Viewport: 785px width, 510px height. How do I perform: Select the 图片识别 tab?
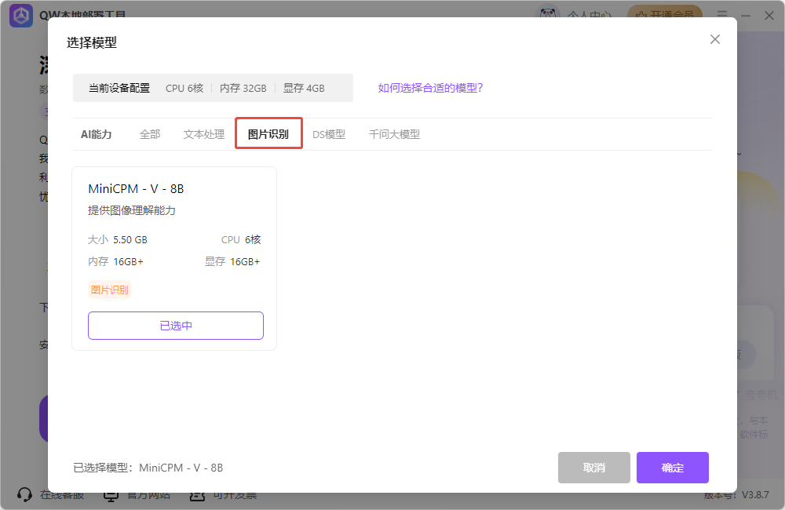(x=268, y=134)
